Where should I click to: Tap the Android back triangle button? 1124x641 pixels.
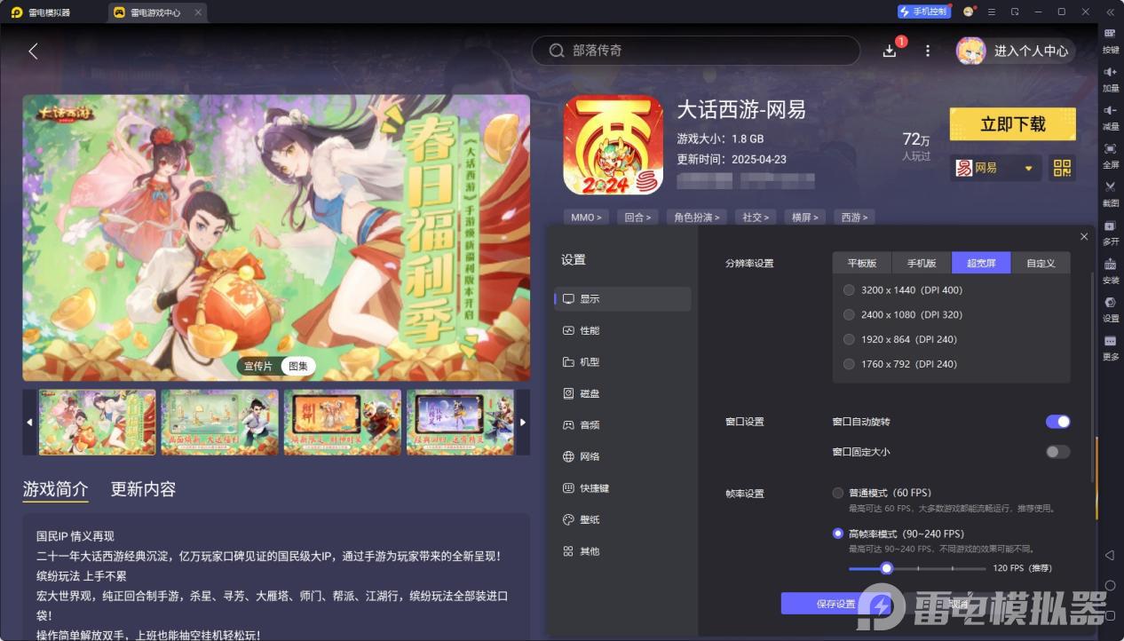pyautogui.click(x=1110, y=556)
